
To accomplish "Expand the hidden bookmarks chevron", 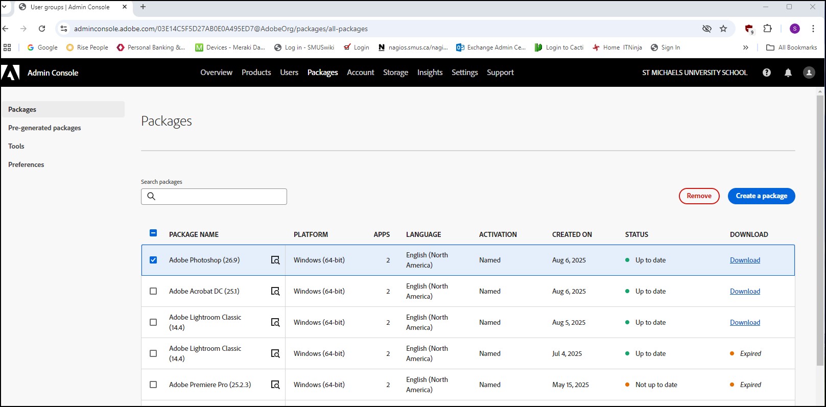I will pyautogui.click(x=746, y=47).
